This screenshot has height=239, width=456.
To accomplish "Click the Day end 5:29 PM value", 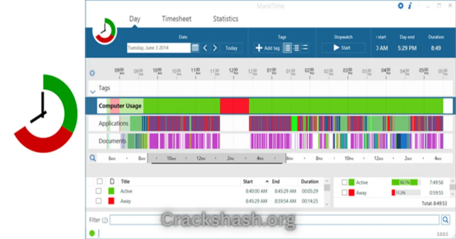I will click(407, 48).
